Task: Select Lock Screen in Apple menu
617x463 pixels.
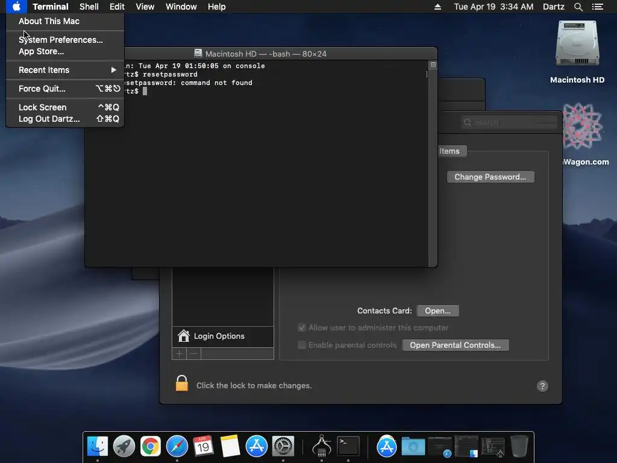Action: tap(65, 107)
